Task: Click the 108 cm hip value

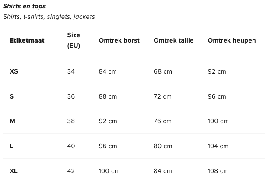Action: coord(218,171)
